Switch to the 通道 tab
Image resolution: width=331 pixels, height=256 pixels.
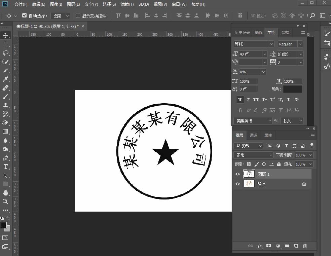pos(254,135)
